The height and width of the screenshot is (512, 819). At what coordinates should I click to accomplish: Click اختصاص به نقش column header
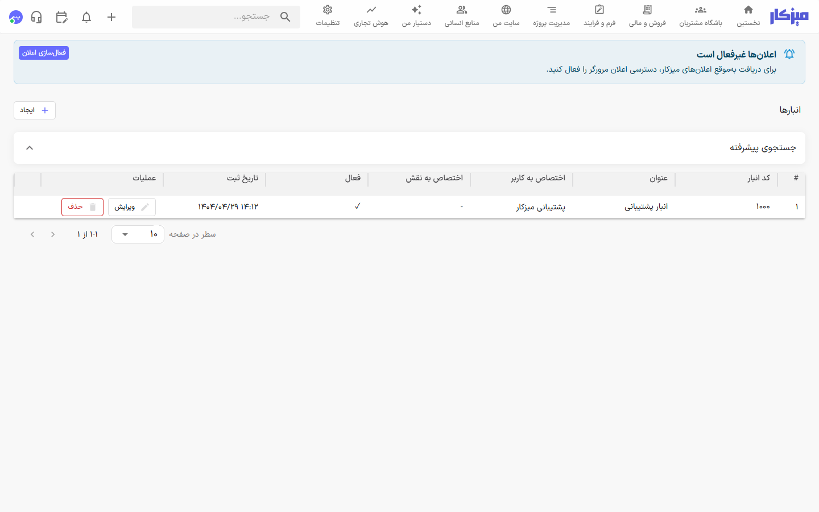pos(434,178)
